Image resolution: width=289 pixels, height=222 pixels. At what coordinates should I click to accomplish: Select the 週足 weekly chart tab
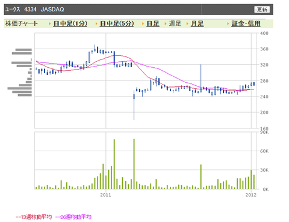tap(175, 23)
